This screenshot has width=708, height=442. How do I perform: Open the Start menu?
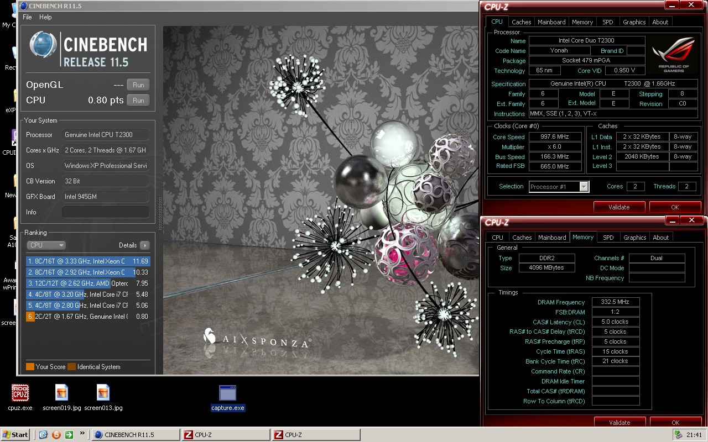pos(15,435)
